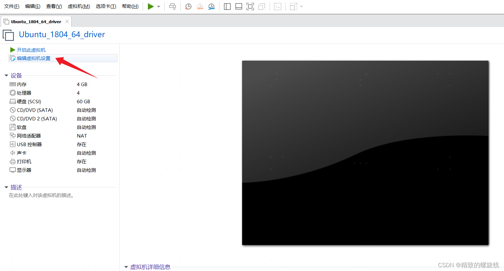Click the 4 GB memory value

[82, 84]
